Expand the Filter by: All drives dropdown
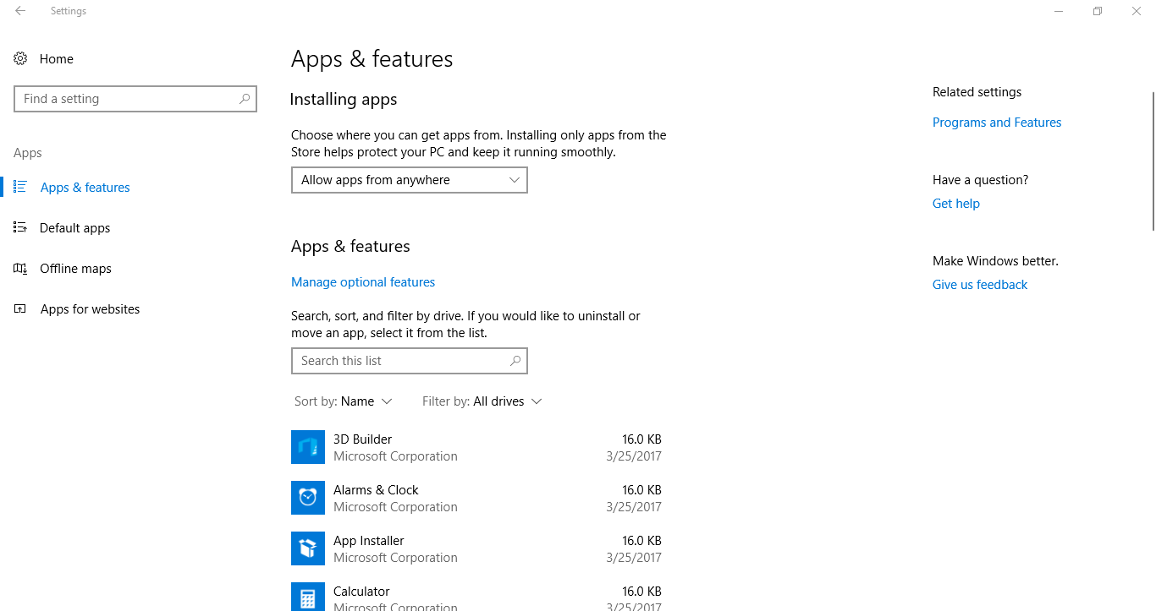1156x611 pixels. click(482, 401)
